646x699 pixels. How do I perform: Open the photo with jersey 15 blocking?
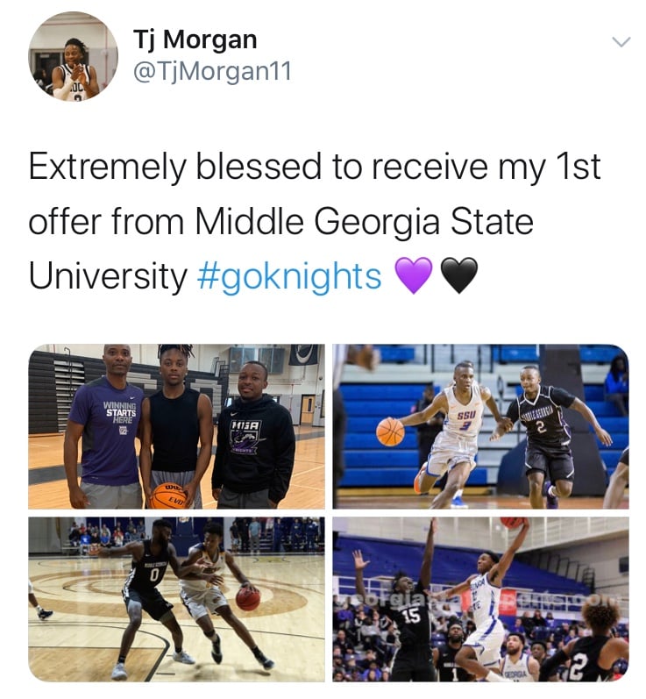(480, 599)
